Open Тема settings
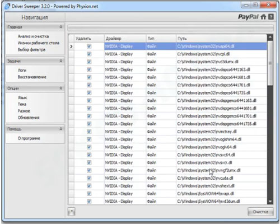280x224 pixels. [22, 104]
